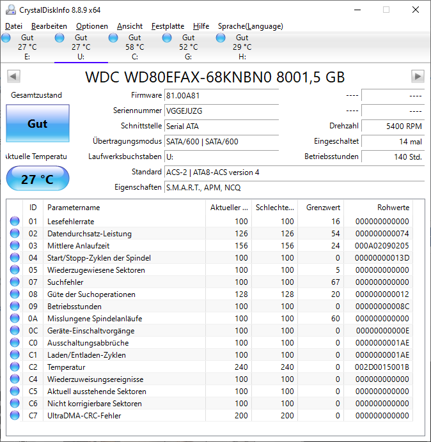The width and height of the screenshot is (431, 442).
Task: Click status icon of Geräte-Einschaltvorgänge row
Action: click(15, 330)
